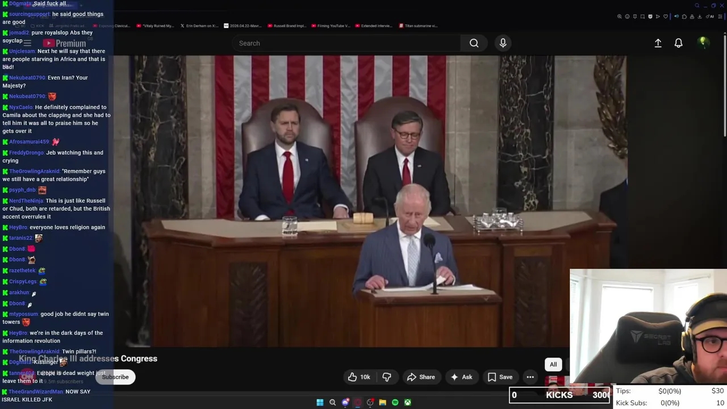Open the Xbox app from the taskbar

coord(407,402)
